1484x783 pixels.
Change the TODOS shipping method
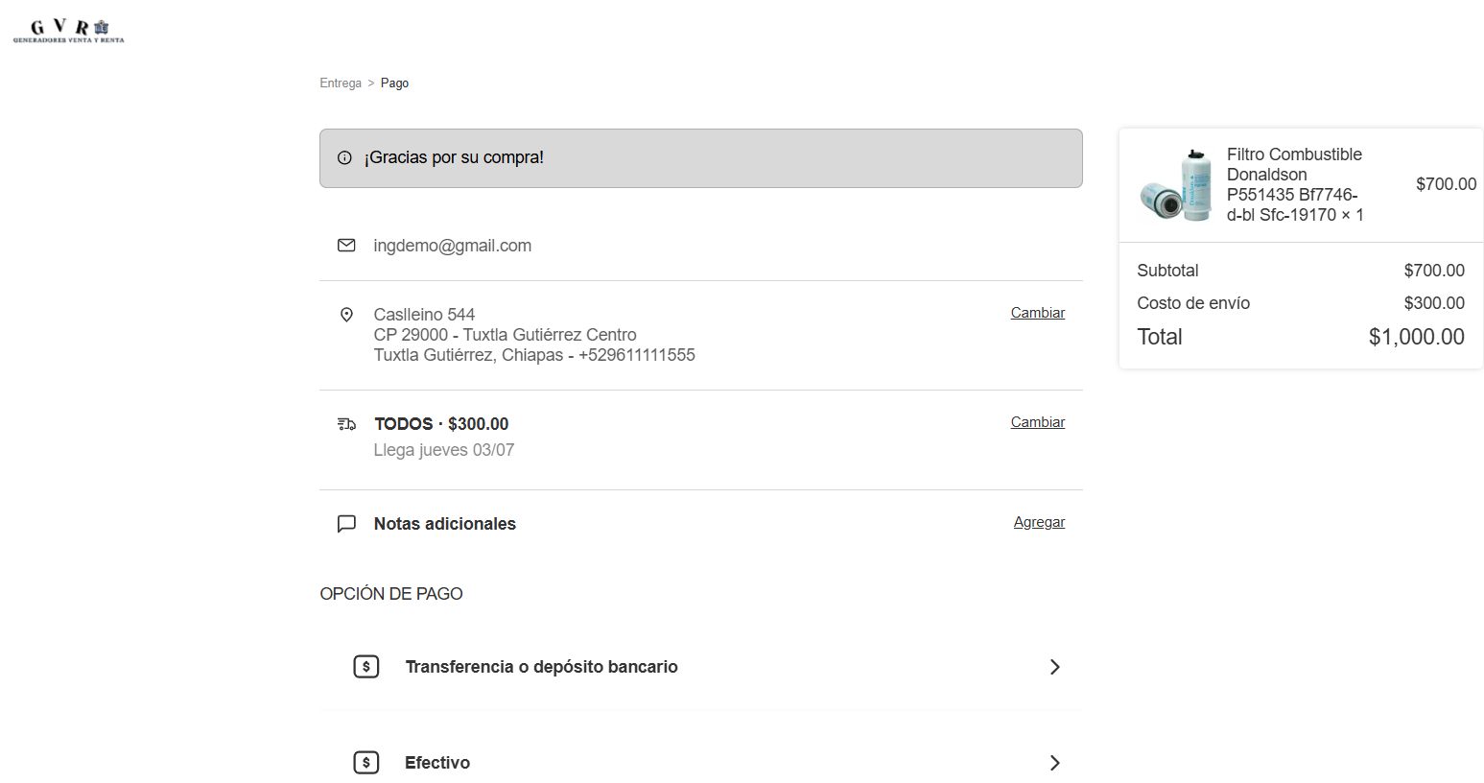coord(1037,422)
